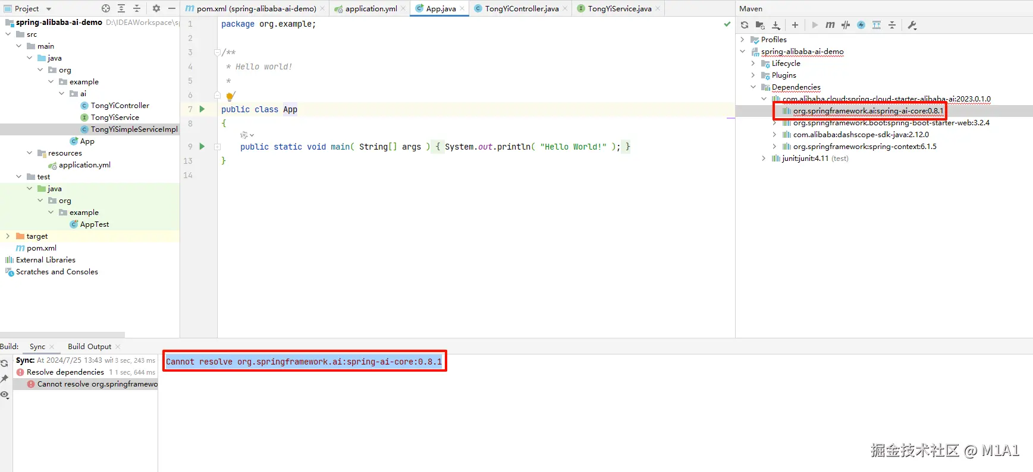Expand the junit:junit:4.11 dependency
The image size is (1033, 472).
coord(764,159)
